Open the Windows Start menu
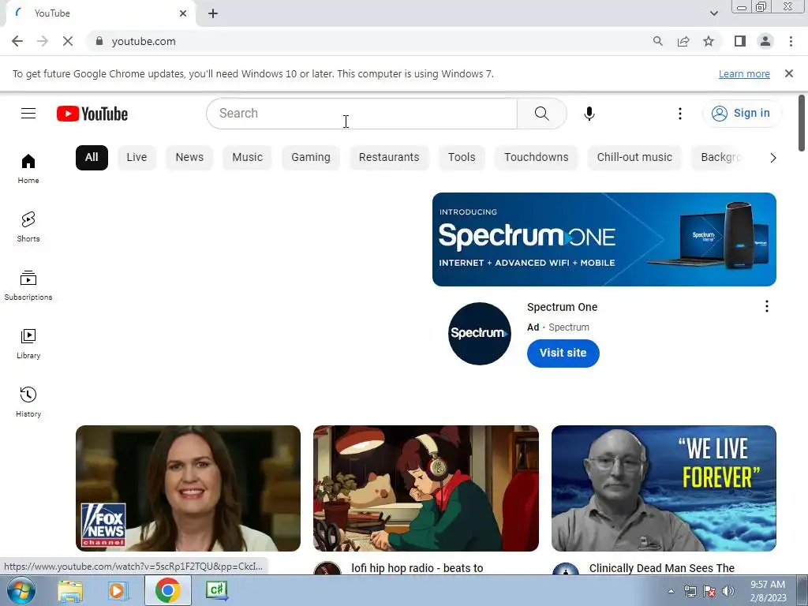The height and width of the screenshot is (606, 808). tap(21, 590)
